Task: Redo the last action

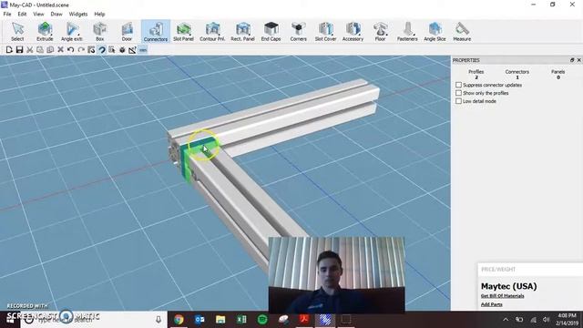Action: pos(81,50)
